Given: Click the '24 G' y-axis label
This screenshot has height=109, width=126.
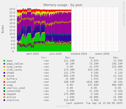Looking at the screenshot, I should (12, 9).
